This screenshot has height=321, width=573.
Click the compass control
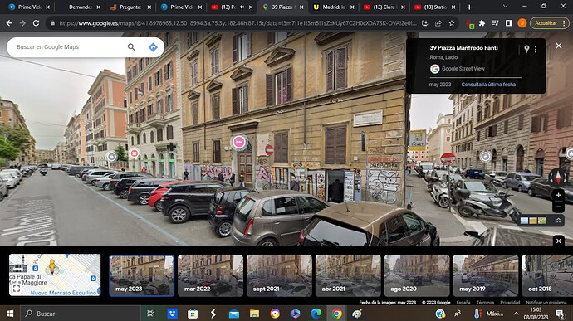pos(558,177)
